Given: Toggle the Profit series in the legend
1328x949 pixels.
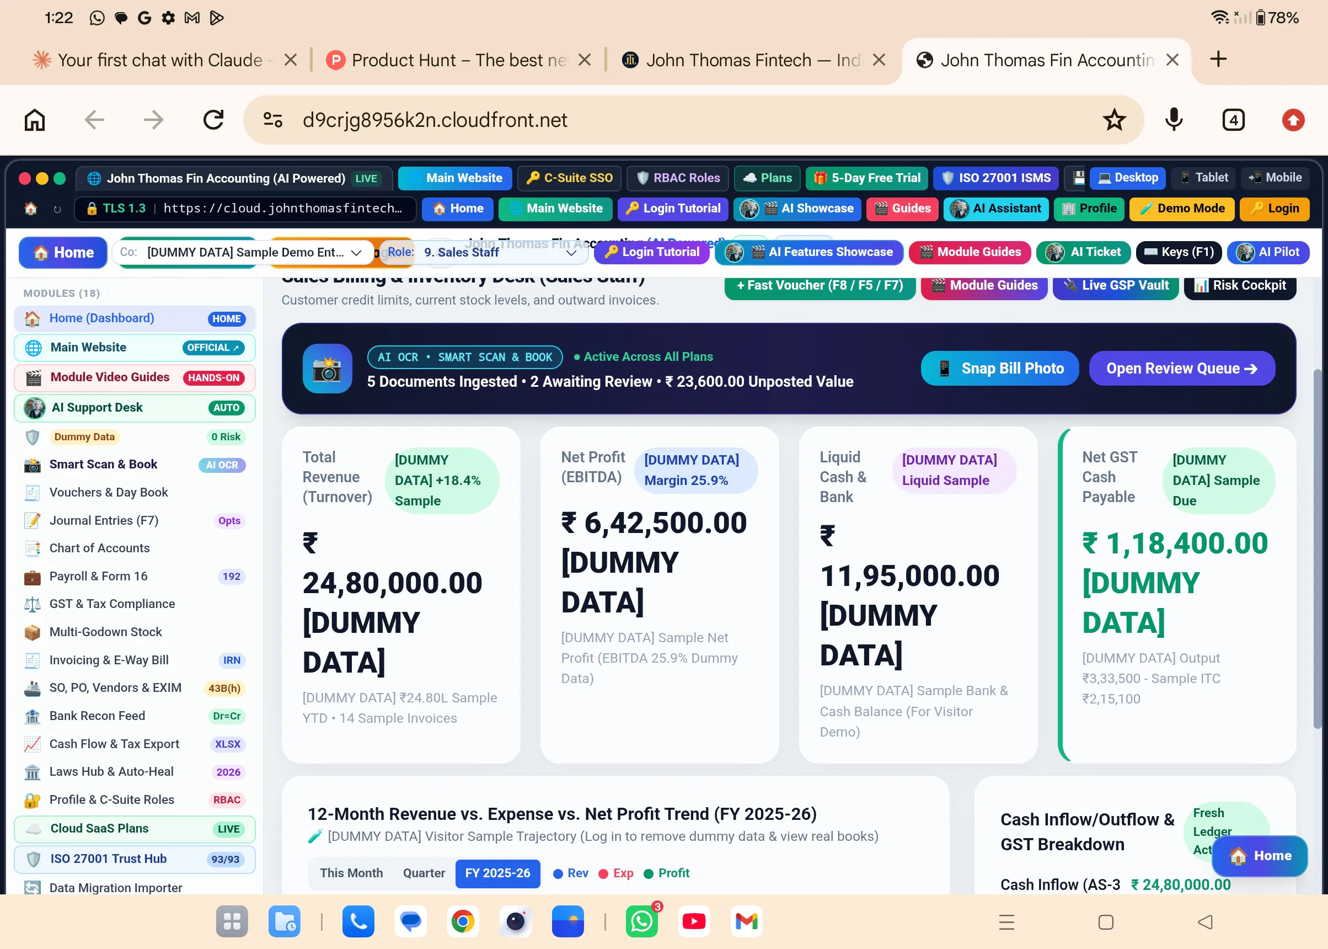Looking at the screenshot, I should coord(666,873).
